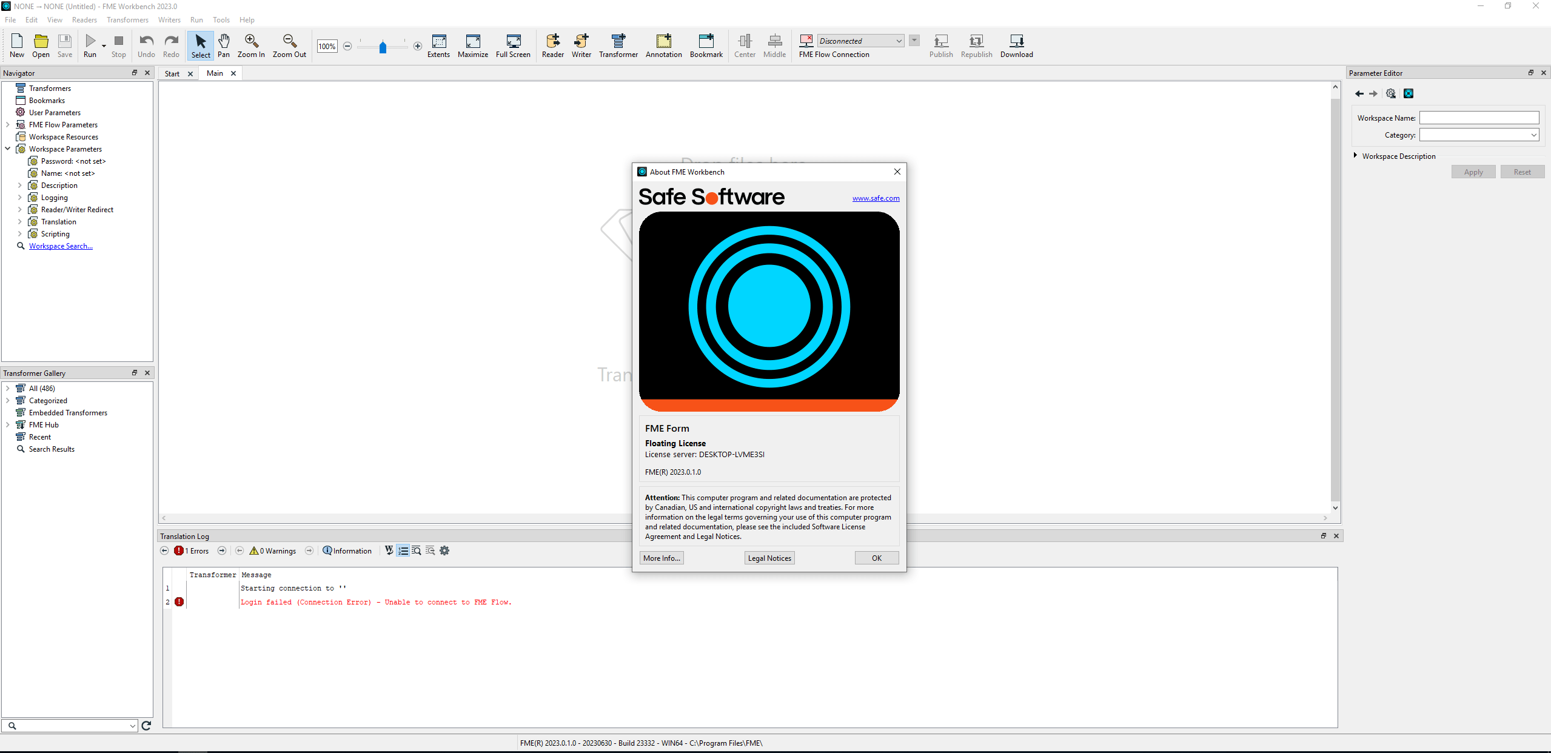Close the About FME Workbench dialog
The image size is (1551, 753).
(897, 172)
